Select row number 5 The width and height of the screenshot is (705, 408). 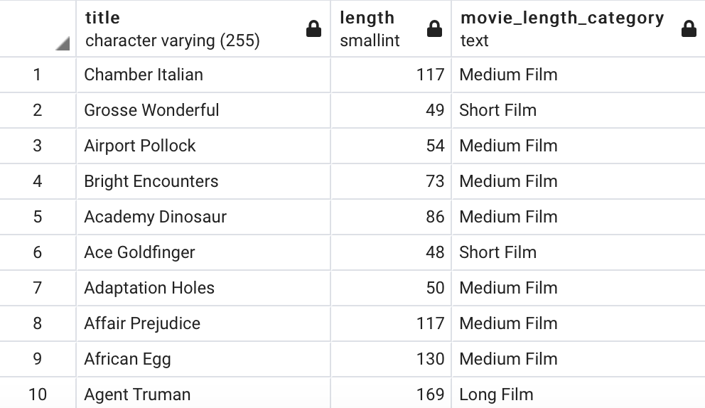(38, 217)
